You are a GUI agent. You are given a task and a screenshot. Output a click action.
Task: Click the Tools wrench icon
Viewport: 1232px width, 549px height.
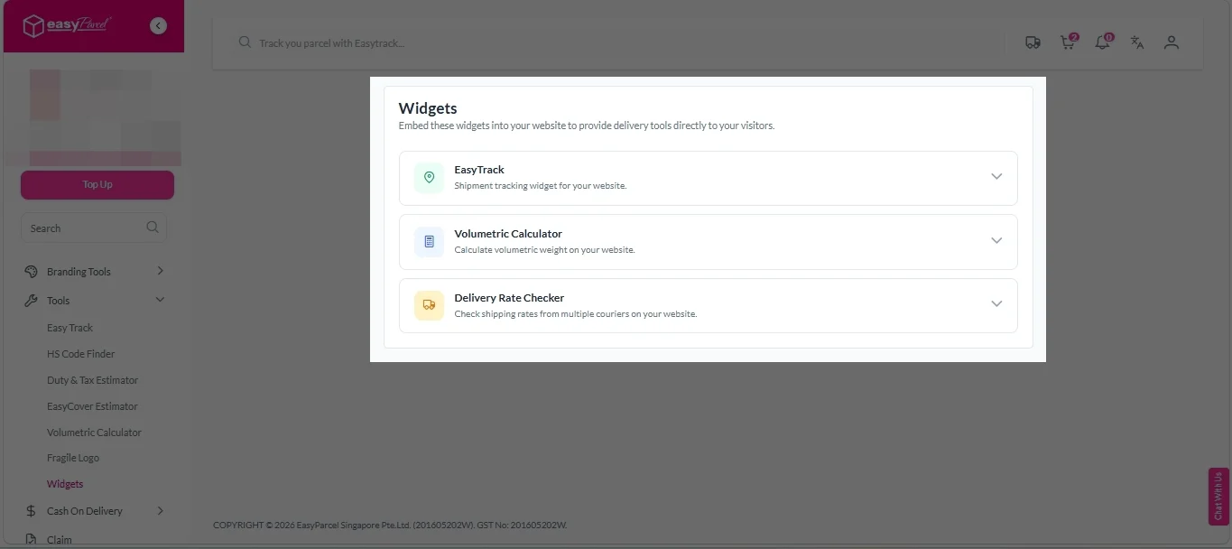pos(31,300)
